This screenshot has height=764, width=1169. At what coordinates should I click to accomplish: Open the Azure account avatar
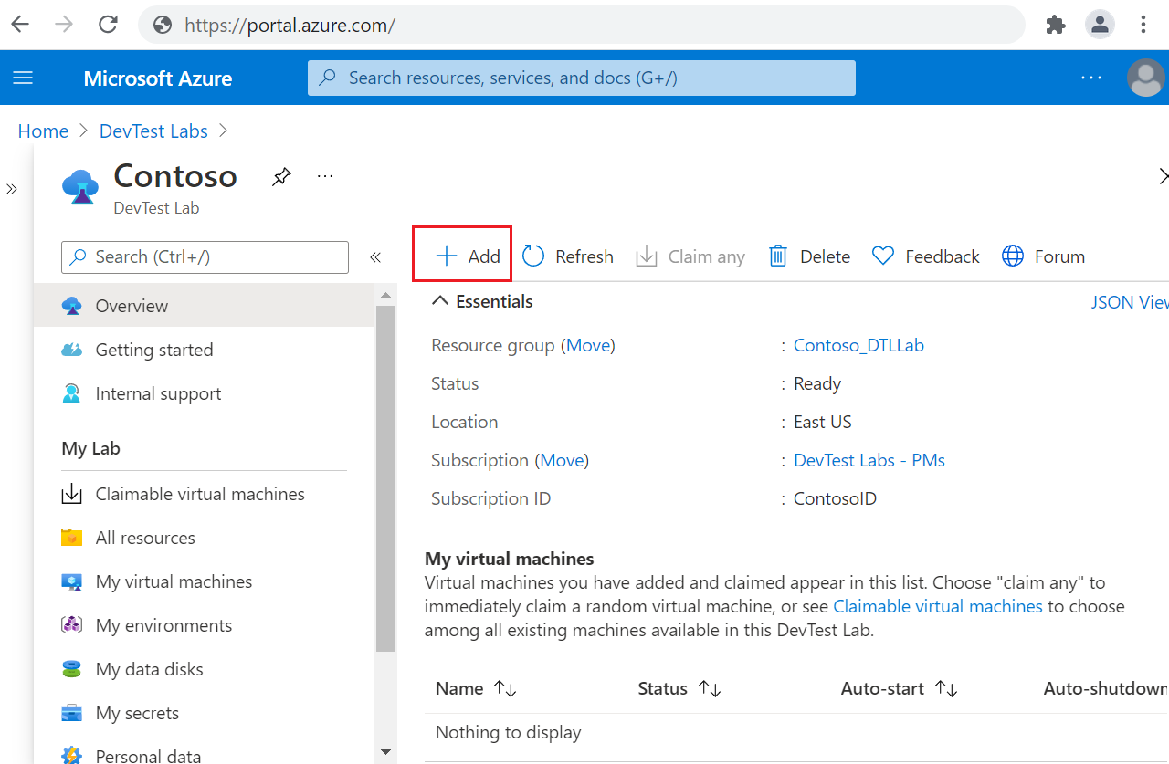1146,78
